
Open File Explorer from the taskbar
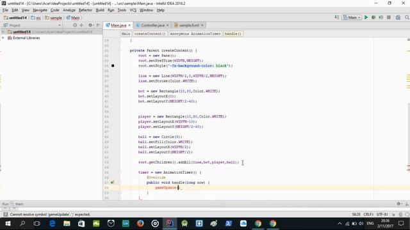click(67, 224)
